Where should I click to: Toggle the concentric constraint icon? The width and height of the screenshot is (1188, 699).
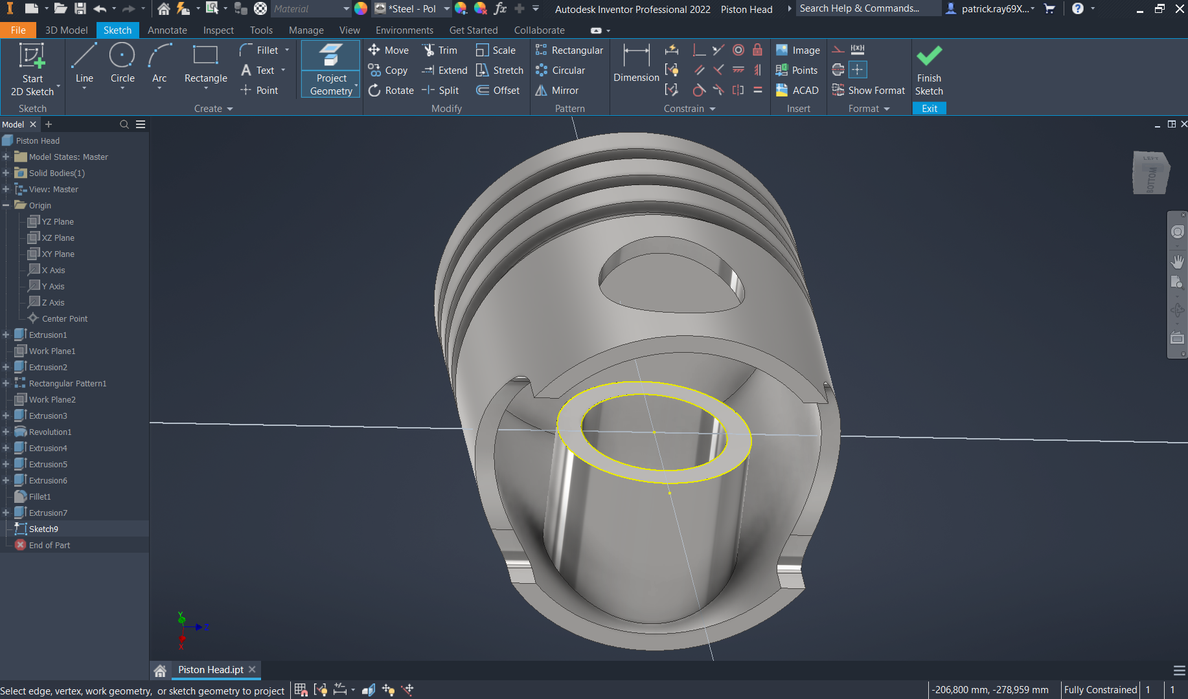point(738,50)
